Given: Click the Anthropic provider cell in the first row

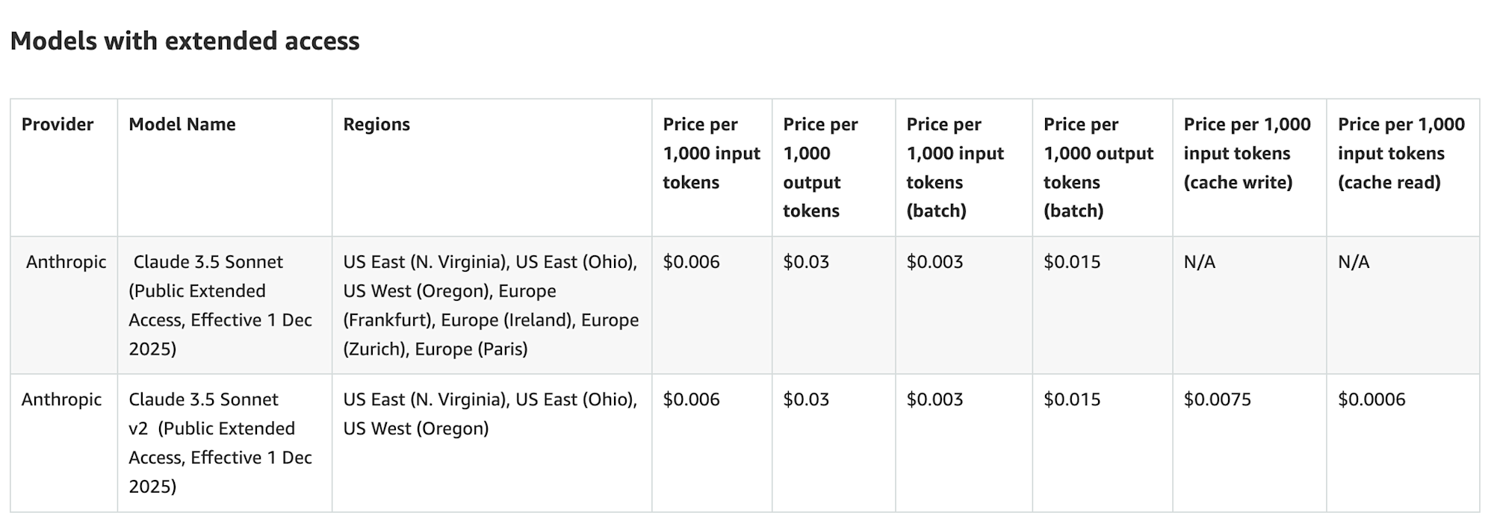Looking at the screenshot, I should (66, 262).
